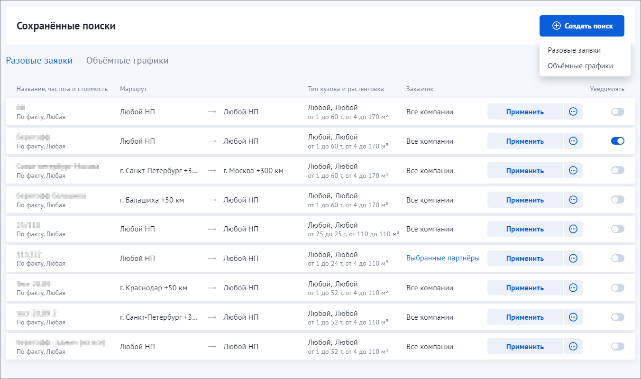This screenshot has height=379, width=641.
Task: Click the Уведомлять column header
Action: click(607, 89)
